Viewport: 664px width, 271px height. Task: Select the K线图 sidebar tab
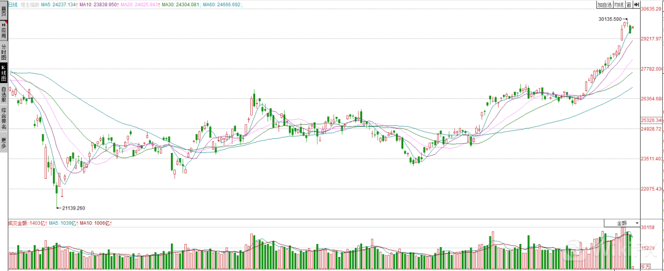(4, 73)
